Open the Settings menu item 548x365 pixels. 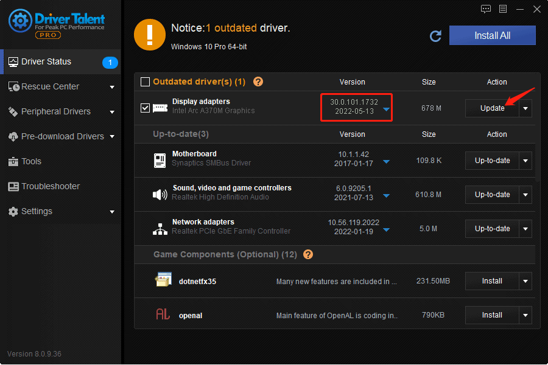click(60, 211)
